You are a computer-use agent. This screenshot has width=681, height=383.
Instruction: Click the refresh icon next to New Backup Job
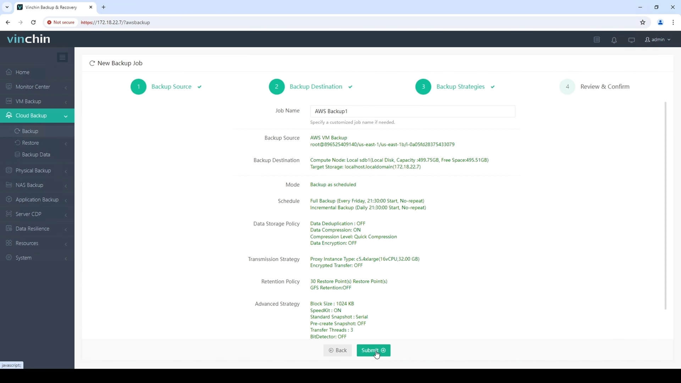pyautogui.click(x=92, y=63)
